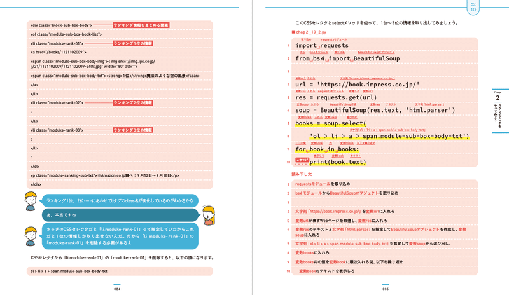This screenshot has width=509, height=295.
Task: Click the '読み下し文' heading
Action: [302, 174]
